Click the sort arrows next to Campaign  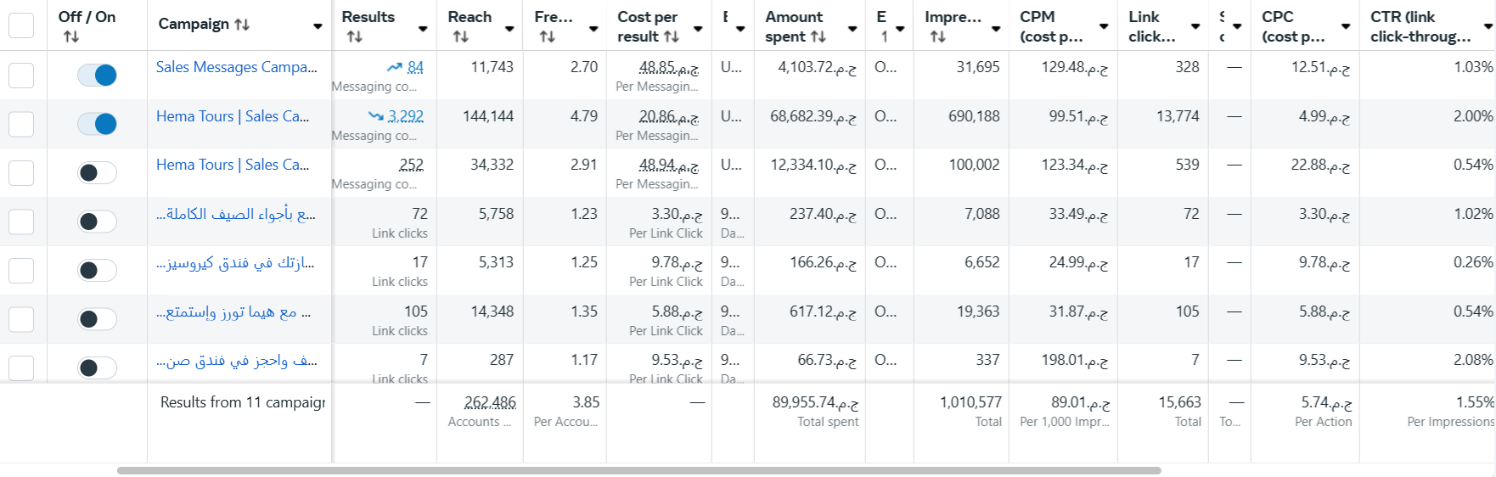[242, 25]
